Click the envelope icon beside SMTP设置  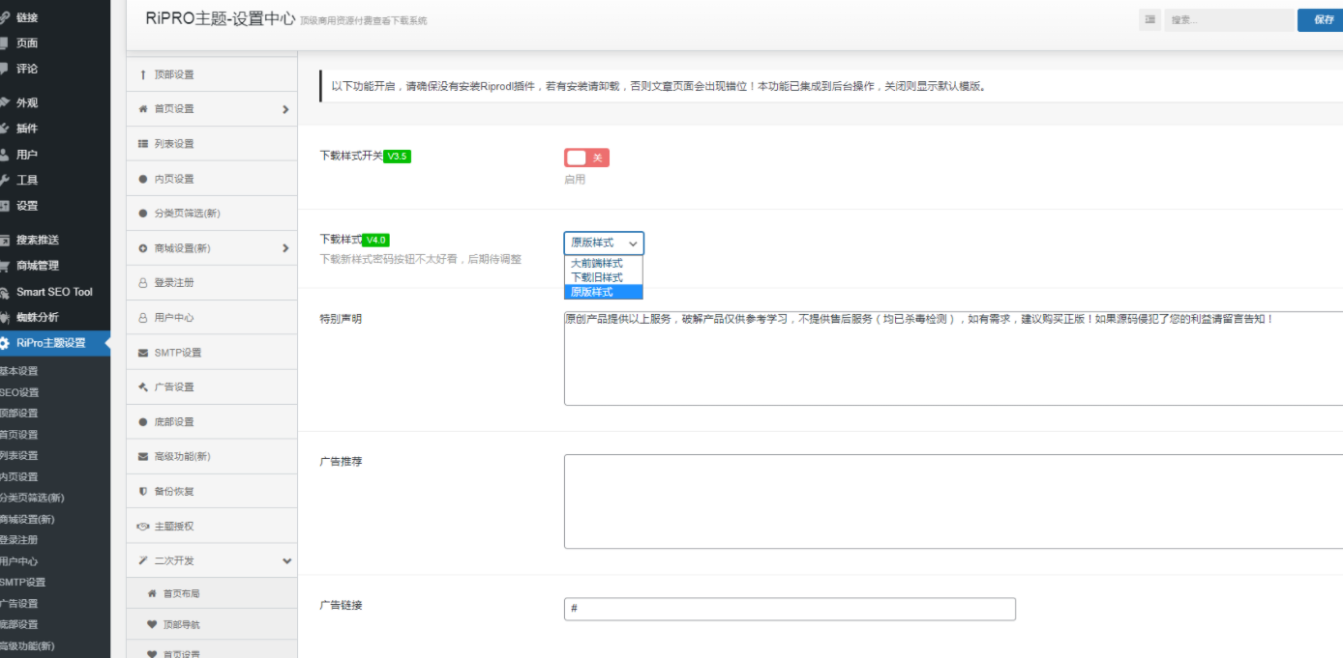click(143, 353)
